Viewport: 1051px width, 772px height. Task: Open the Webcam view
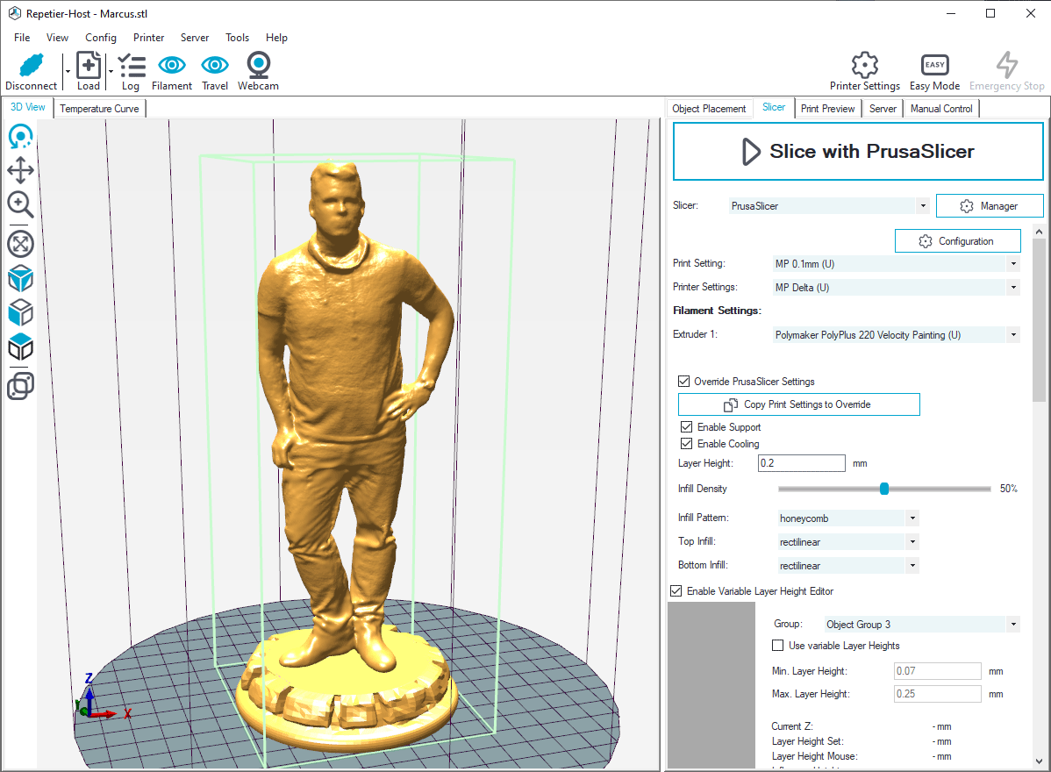click(257, 70)
